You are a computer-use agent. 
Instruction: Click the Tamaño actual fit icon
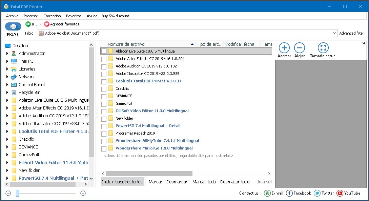[323, 48]
